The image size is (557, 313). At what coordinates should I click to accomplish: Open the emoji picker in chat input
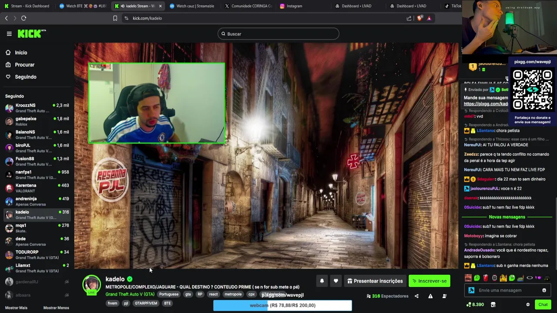(544, 290)
